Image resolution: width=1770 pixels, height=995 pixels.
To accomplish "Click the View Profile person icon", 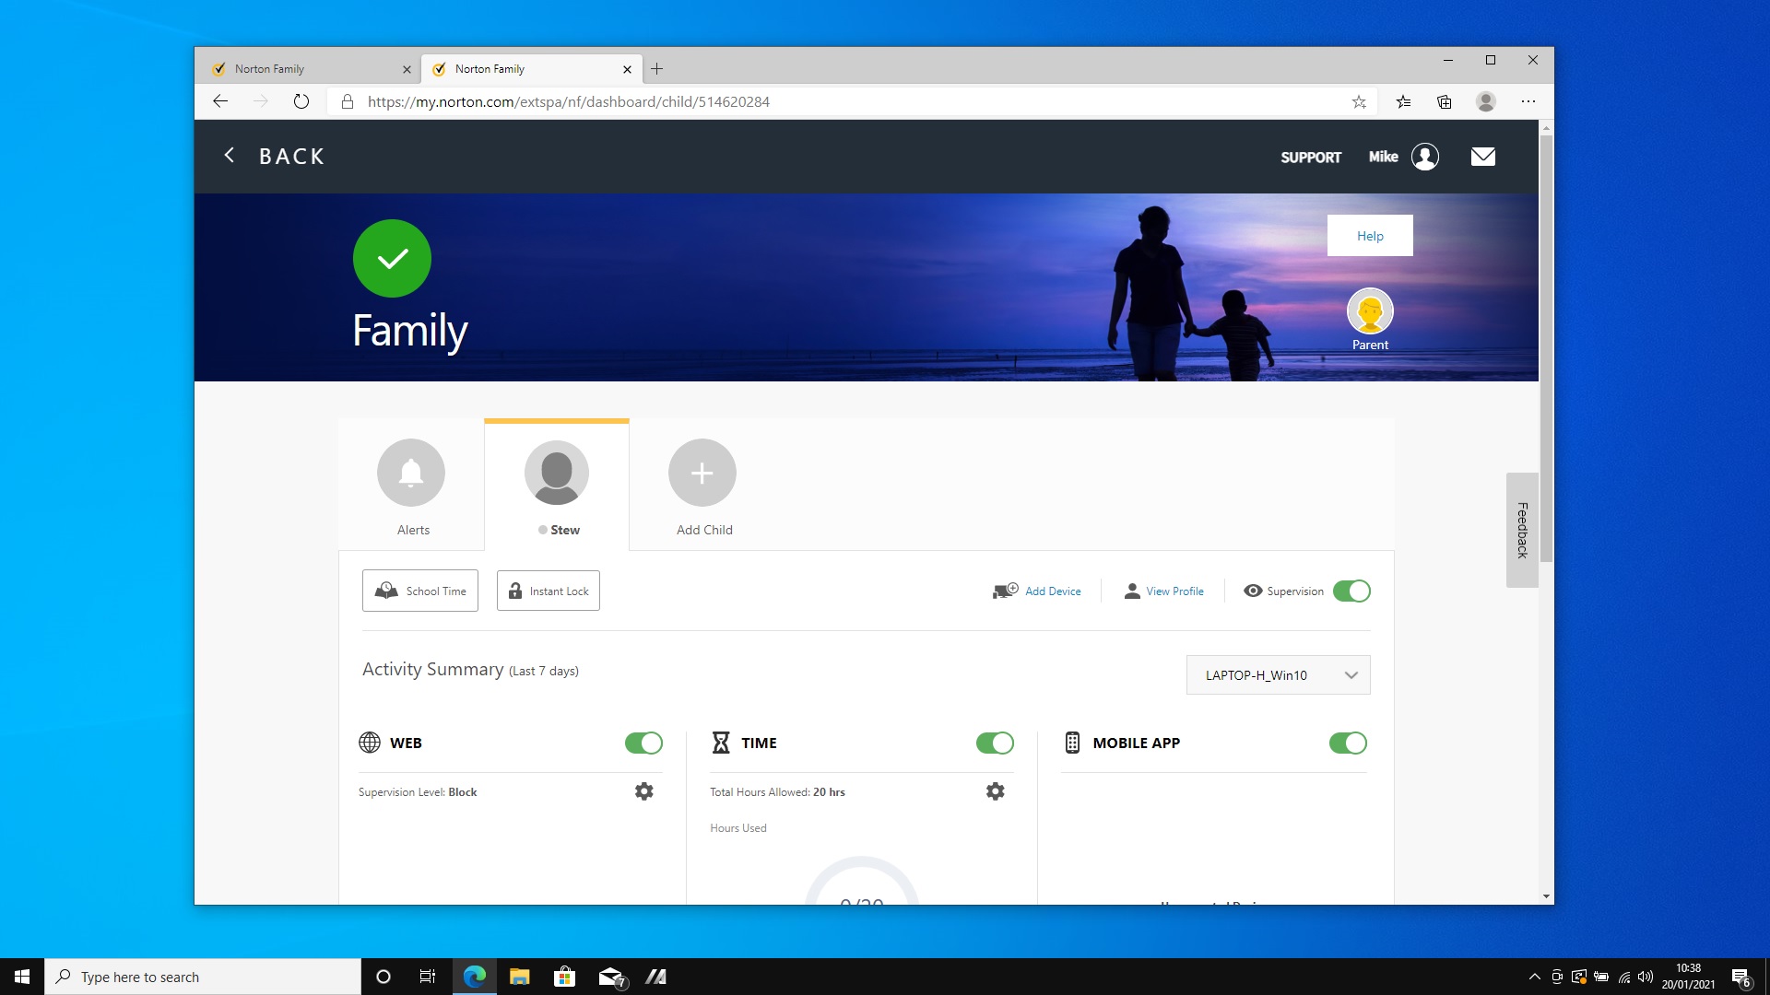I will [x=1129, y=591].
